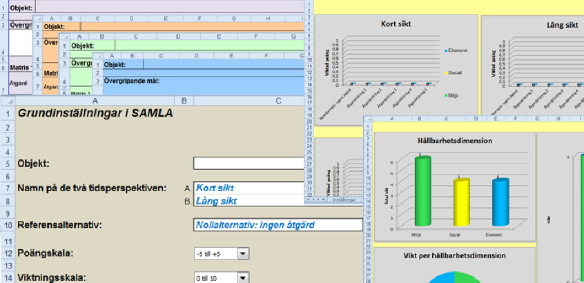Click 'Namn på de två tidsperspektiven:' label
Viewport: 584px width, 283px height.
click(x=91, y=188)
